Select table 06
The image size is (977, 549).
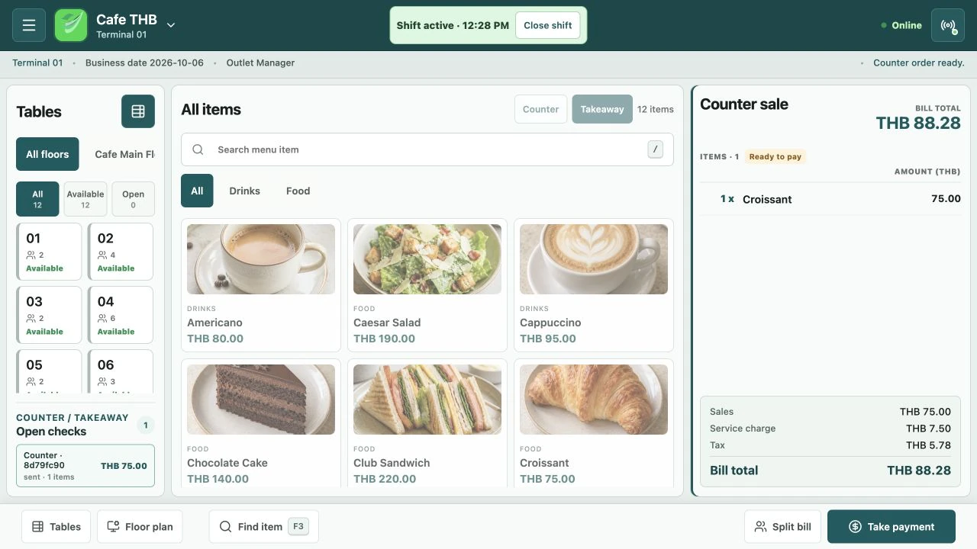tap(121, 371)
